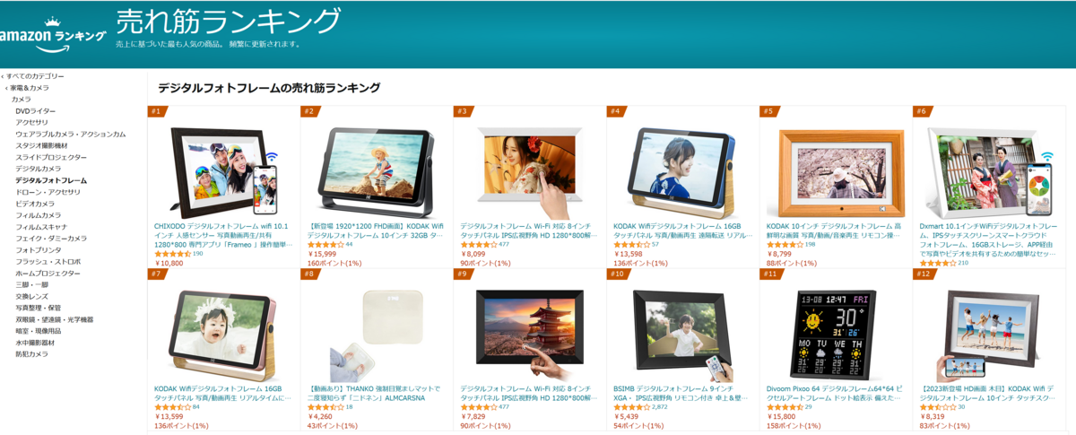Click the star rating of #10 BSIMB frame
The image size is (1076, 435).
631,407
